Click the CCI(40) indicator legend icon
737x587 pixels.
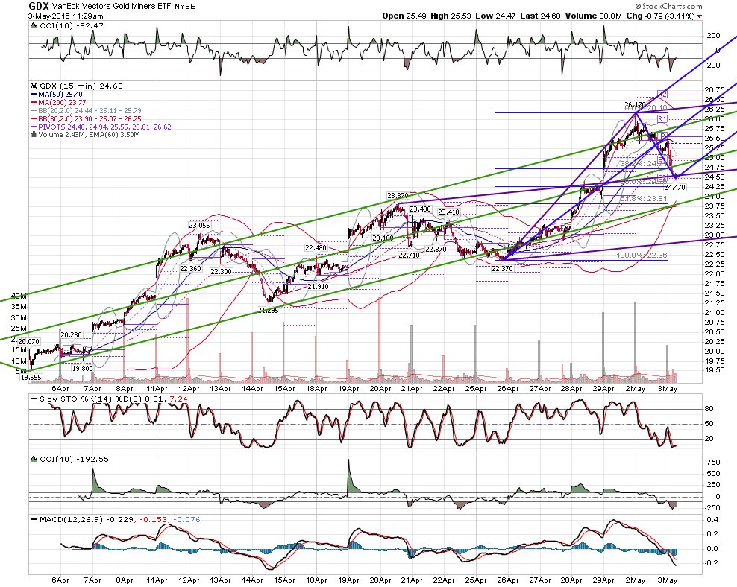click(34, 460)
